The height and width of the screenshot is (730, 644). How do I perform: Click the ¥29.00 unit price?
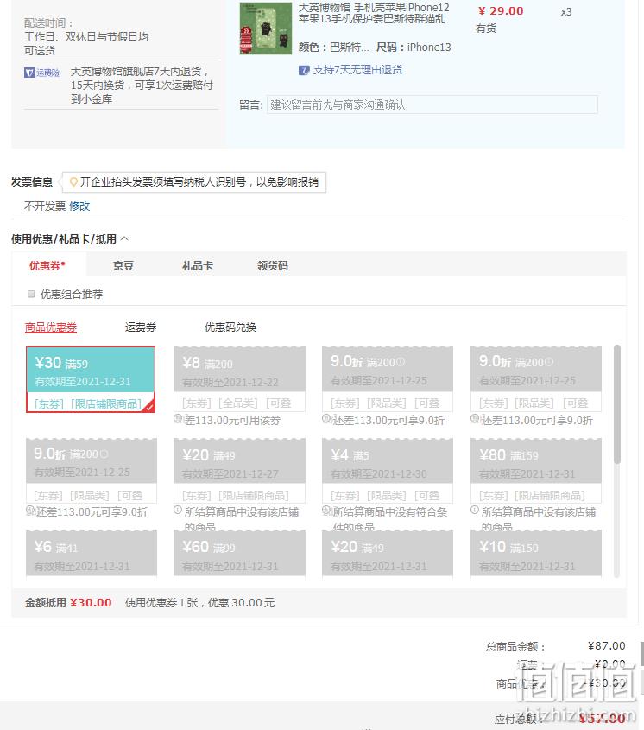pyautogui.click(x=501, y=10)
